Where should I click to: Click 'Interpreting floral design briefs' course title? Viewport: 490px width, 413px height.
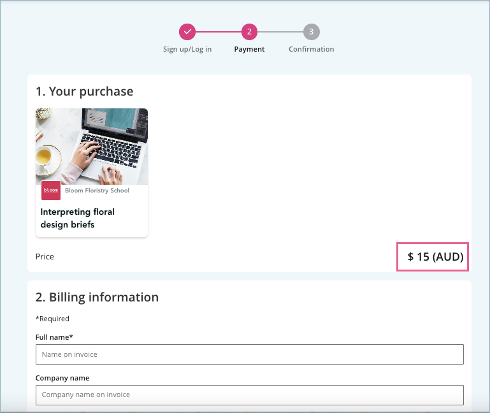[x=78, y=218]
